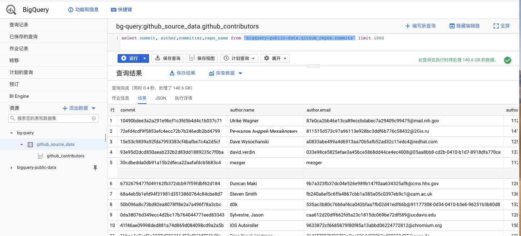The image size is (521, 236).
Task: Click 保存结果 to download results
Action: pos(182,73)
